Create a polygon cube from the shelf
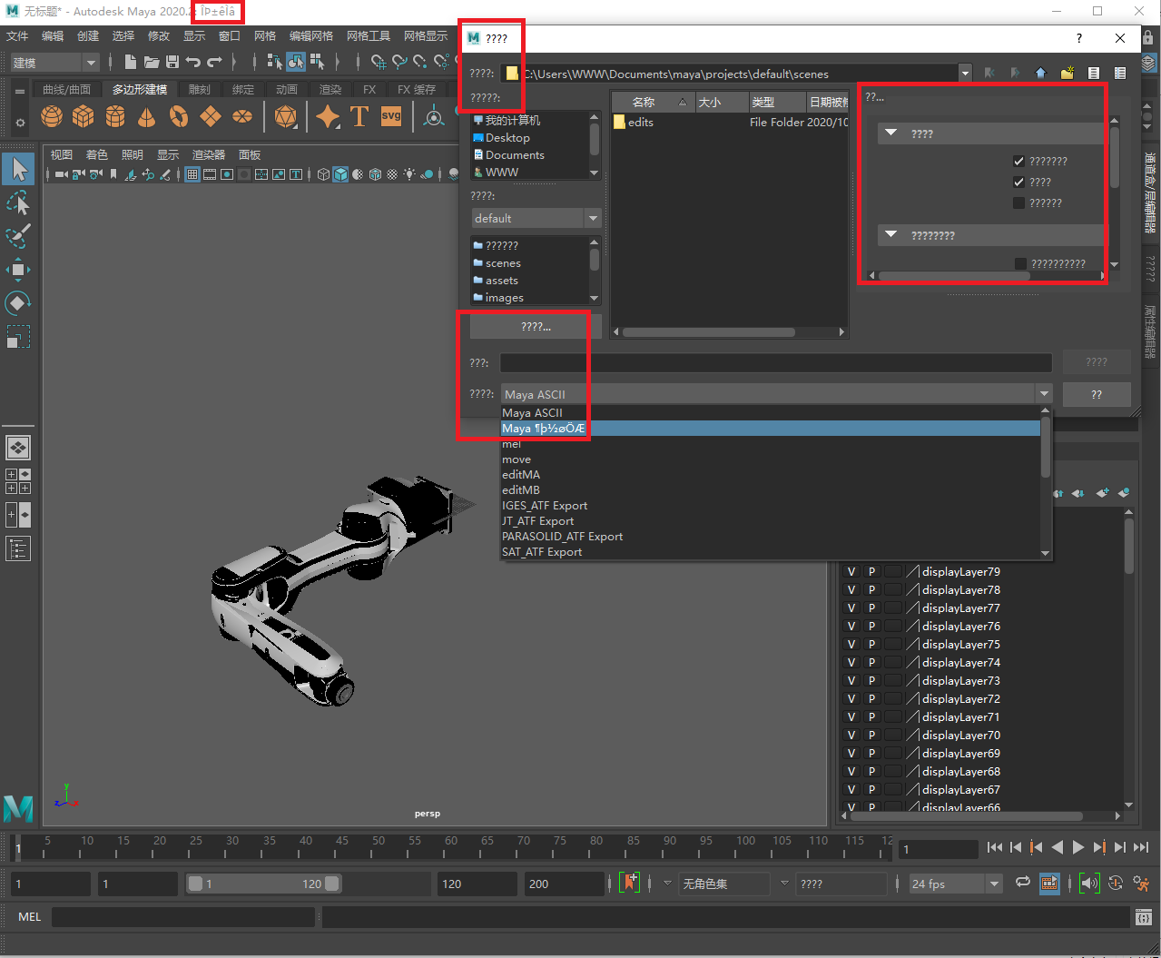 click(x=83, y=116)
